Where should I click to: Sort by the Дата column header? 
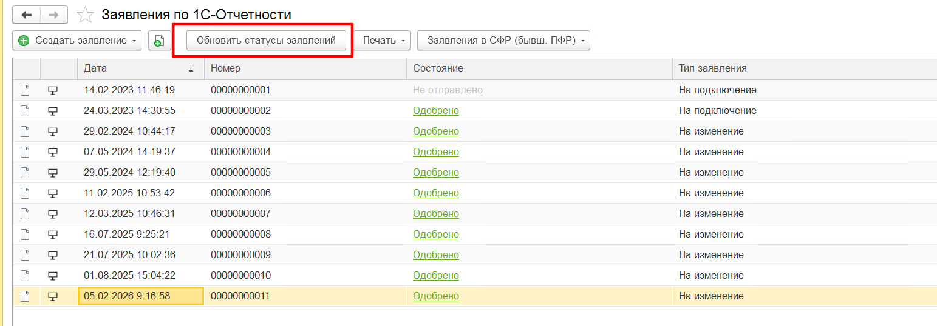141,68
